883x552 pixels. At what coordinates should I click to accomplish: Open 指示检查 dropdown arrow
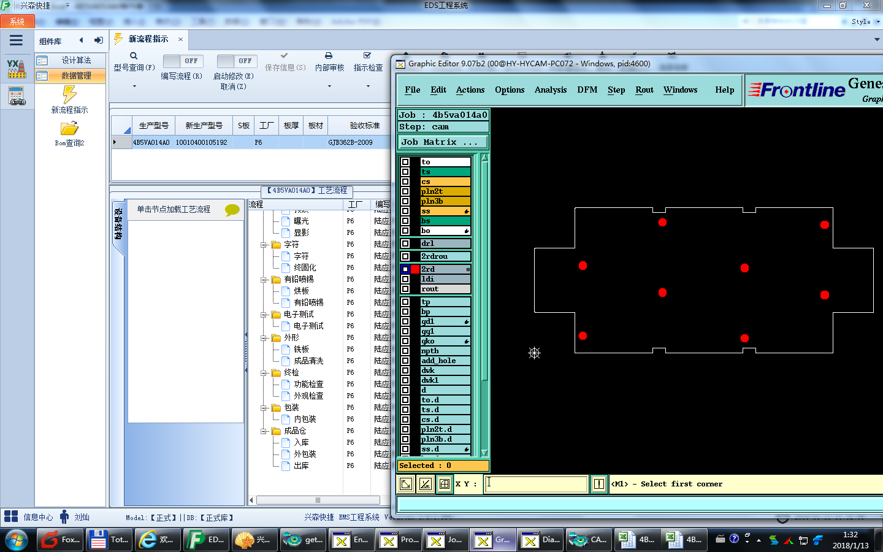point(368,86)
